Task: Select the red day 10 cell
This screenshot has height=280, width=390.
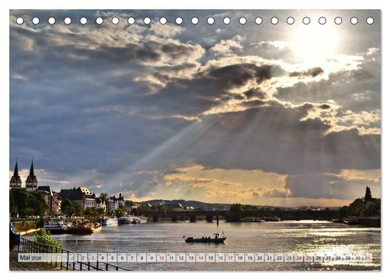Action: [161, 258]
